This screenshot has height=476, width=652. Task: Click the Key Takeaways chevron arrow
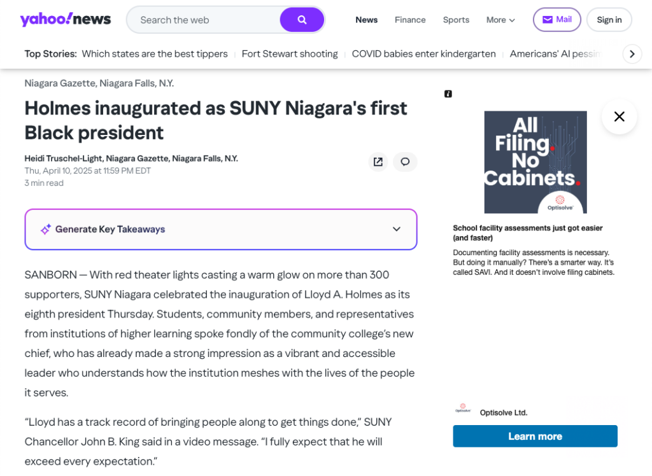pyautogui.click(x=396, y=229)
